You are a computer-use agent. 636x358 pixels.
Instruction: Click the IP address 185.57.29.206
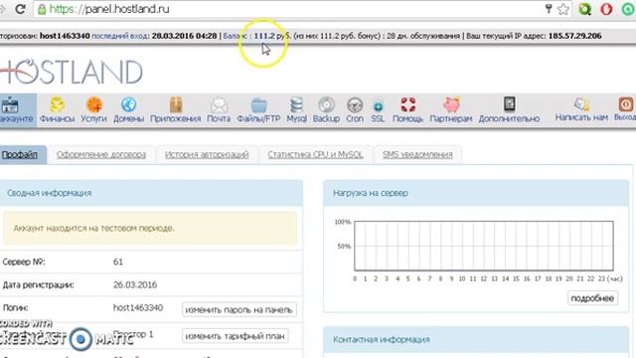click(x=574, y=36)
